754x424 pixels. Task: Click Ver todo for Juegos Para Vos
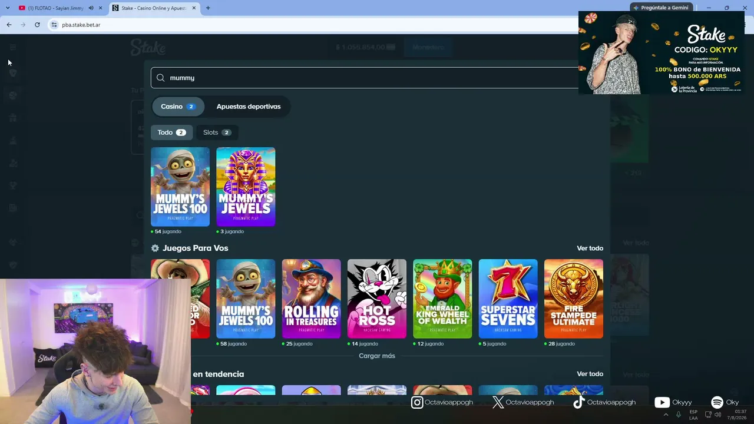pyautogui.click(x=590, y=249)
